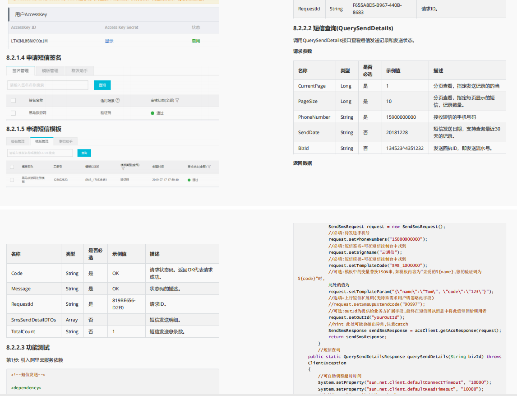Click the code line request.setOutId("yourOutId")
Image resolution: width=517 pixels, height=396 pixels.
(x=367, y=317)
